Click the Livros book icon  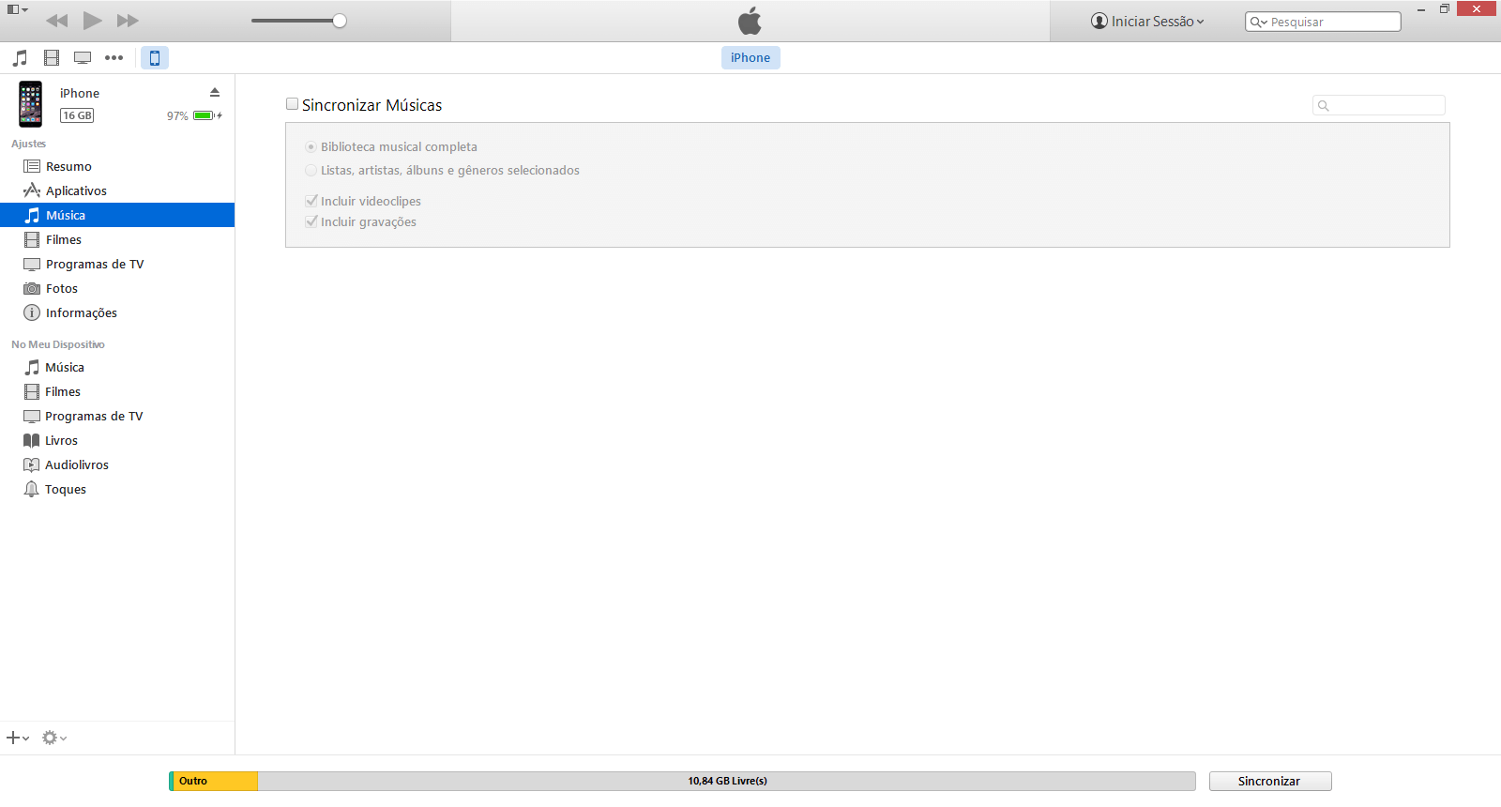coord(31,440)
